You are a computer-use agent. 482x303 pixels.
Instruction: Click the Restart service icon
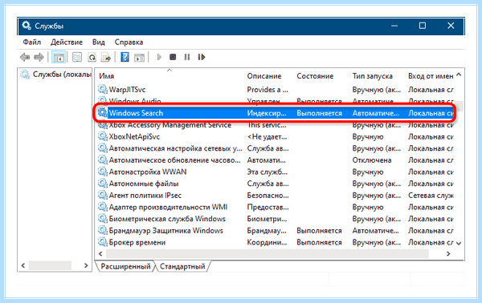pos(202,57)
